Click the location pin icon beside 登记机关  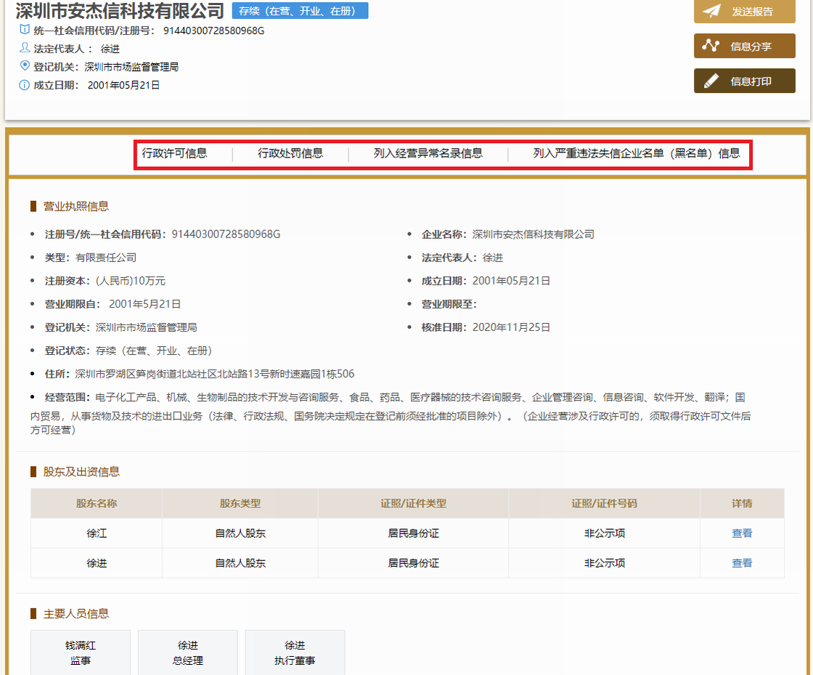(25, 65)
